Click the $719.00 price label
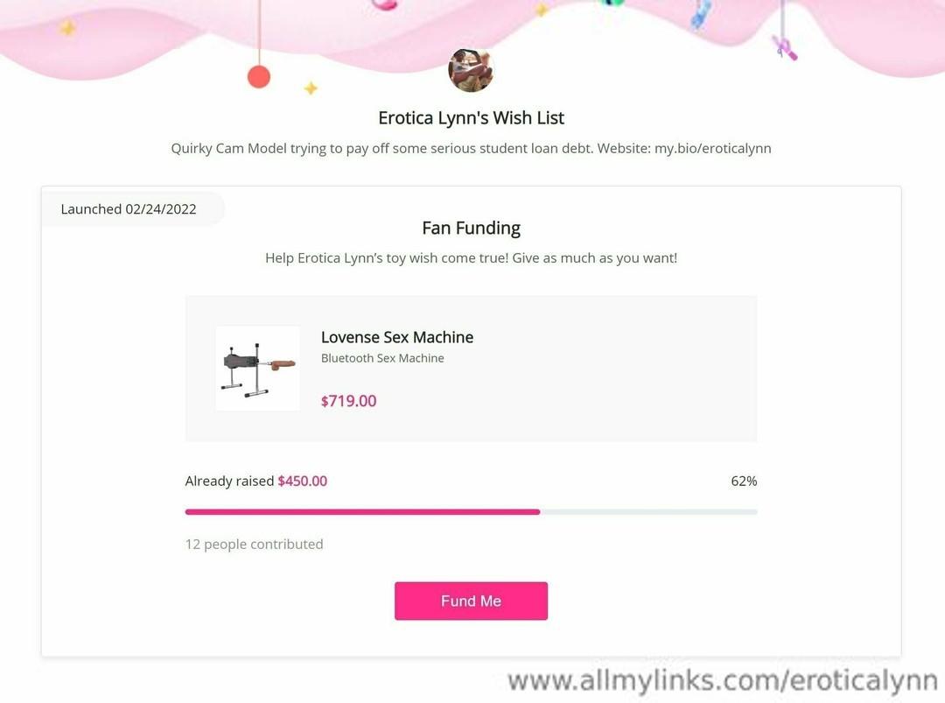This screenshot has width=945, height=703. pos(348,401)
